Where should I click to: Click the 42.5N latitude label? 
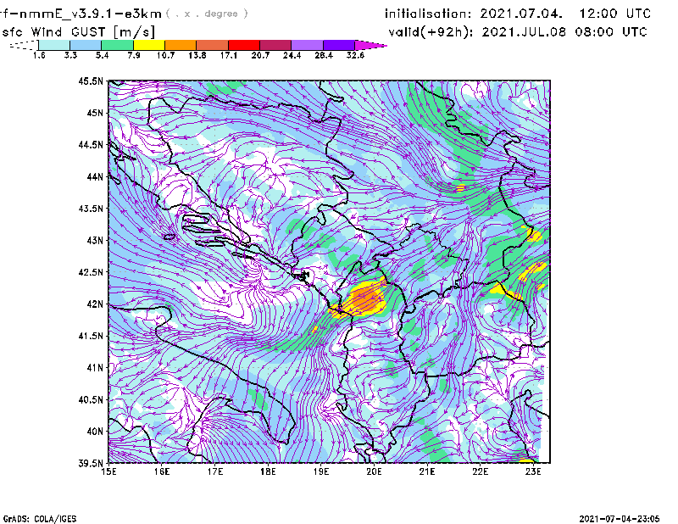coord(91,272)
